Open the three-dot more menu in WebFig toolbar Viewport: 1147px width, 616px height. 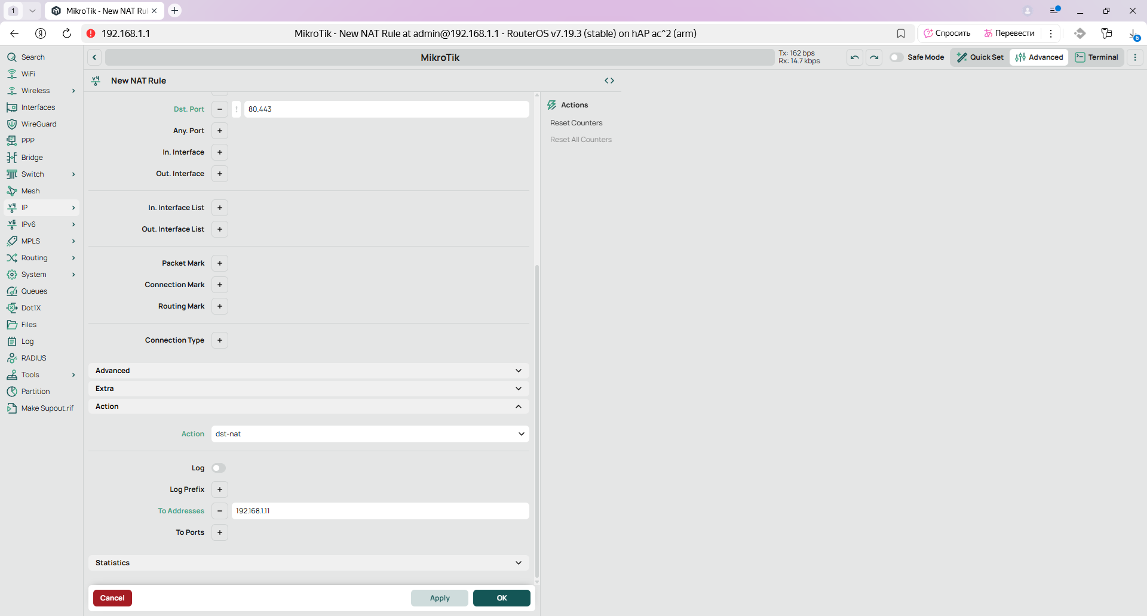click(x=1135, y=57)
